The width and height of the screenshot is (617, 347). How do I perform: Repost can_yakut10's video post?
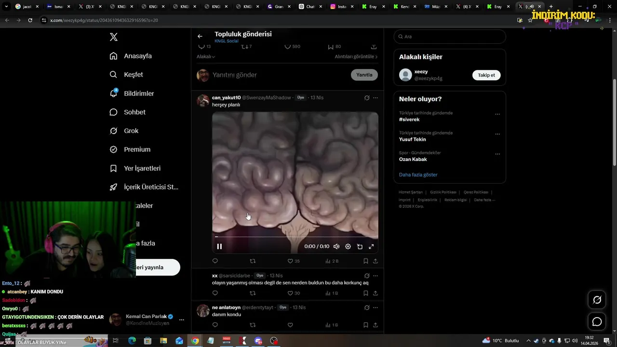tap(253, 261)
